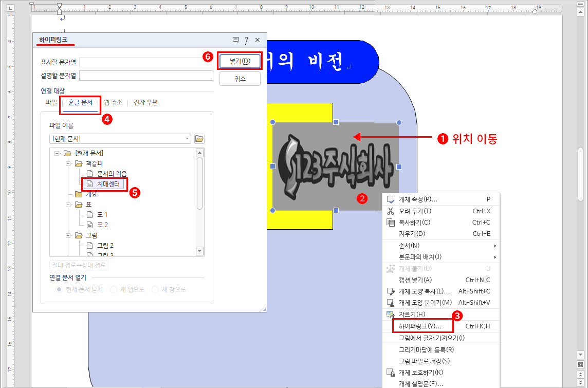This screenshot has width=588, height=388.
Task: Open help question mark in 하이퍼링크 dialog
Action: (247, 40)
